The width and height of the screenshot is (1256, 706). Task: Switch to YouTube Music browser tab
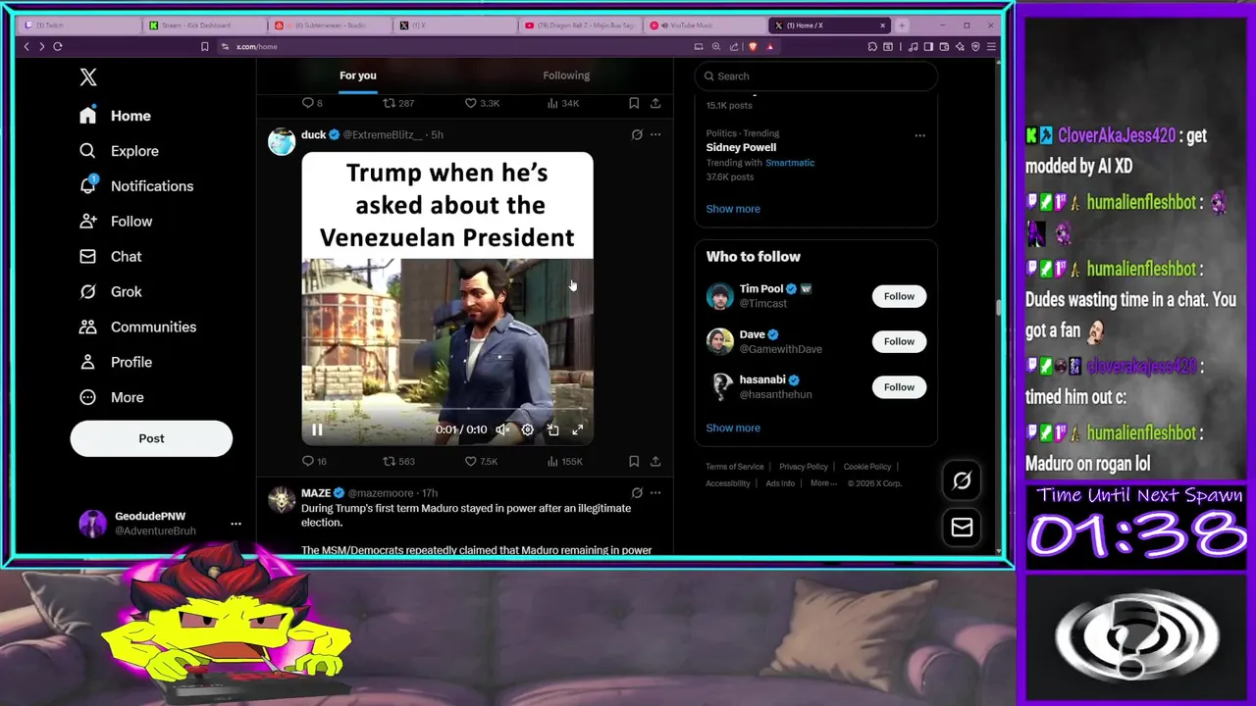706,25
